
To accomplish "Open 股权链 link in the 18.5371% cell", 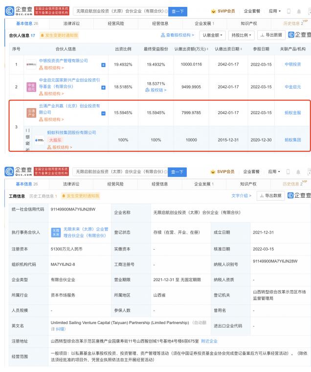I will (155, 90).
